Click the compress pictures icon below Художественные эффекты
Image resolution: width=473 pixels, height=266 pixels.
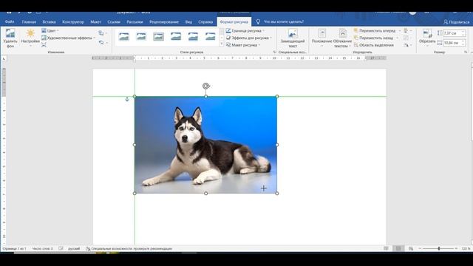click(x=44, y=45)
